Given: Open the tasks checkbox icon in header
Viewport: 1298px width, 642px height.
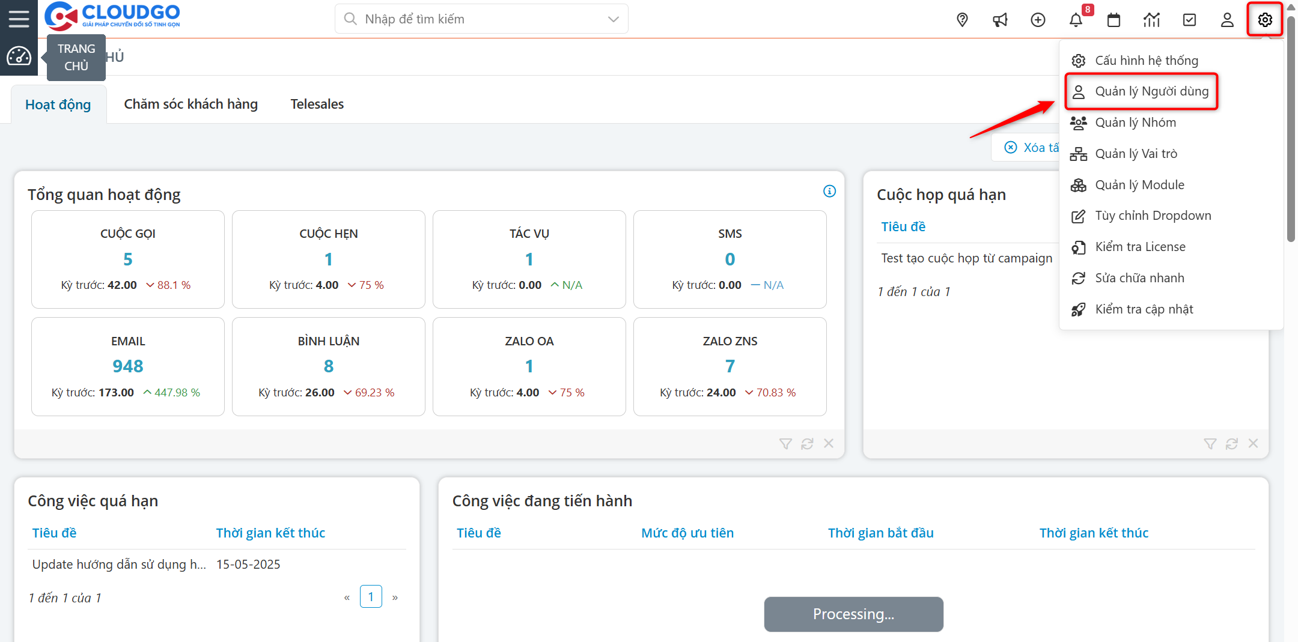Looking at the screenshot, I should pyautogui.click(x=1189, y=20).
